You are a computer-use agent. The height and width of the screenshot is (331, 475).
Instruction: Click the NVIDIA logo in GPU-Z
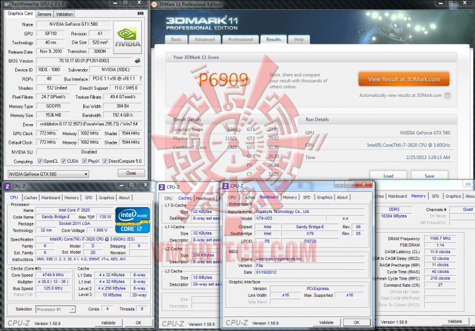coord(127,37)
